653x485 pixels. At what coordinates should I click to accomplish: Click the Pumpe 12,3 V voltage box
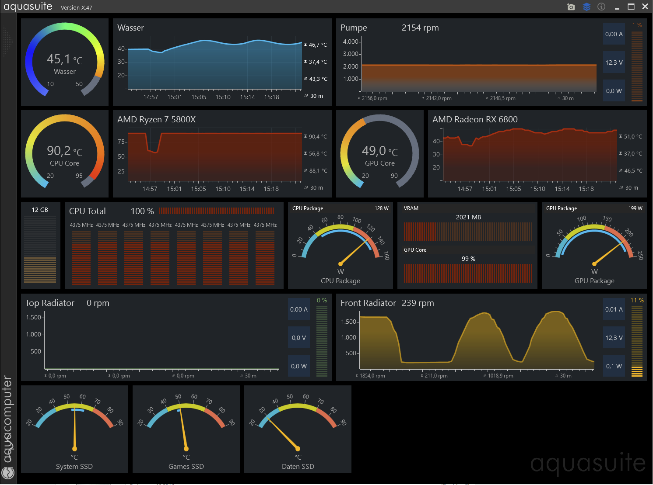[x=614, y=62]
